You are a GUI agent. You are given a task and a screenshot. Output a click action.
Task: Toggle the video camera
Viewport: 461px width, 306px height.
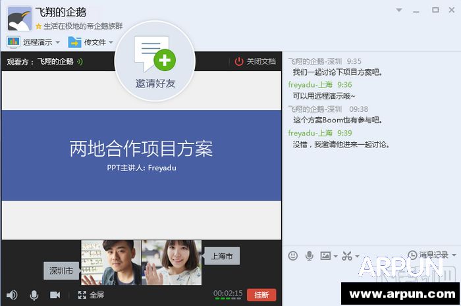pyautogui.click(x=55, y=295)
